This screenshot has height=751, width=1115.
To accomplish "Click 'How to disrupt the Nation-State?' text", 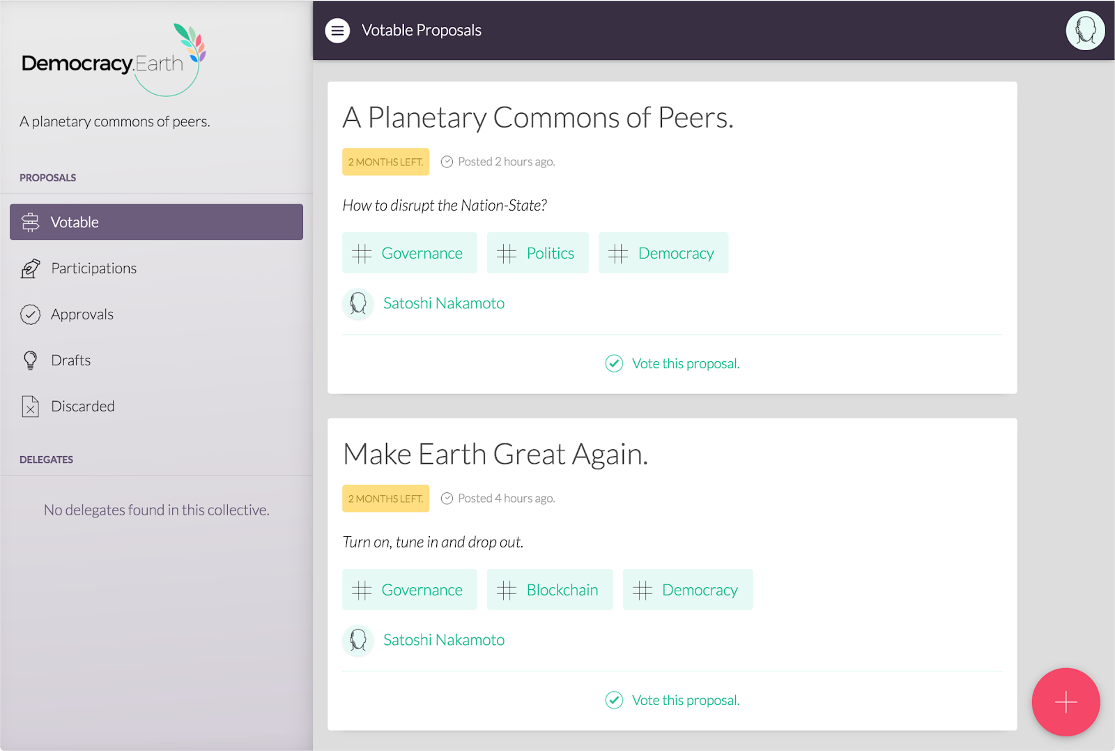I will click(445, 206).
